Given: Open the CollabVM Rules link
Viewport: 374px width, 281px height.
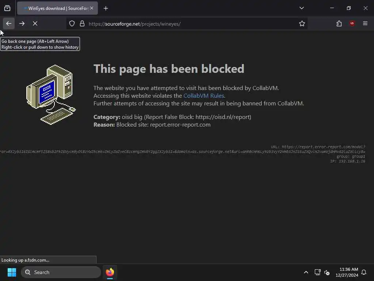Looking at the screenshot, I should point(204,96).
